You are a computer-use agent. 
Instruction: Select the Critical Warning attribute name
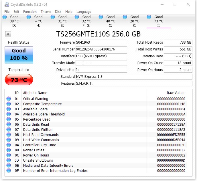pyautogui.click(x=36, y=99)
